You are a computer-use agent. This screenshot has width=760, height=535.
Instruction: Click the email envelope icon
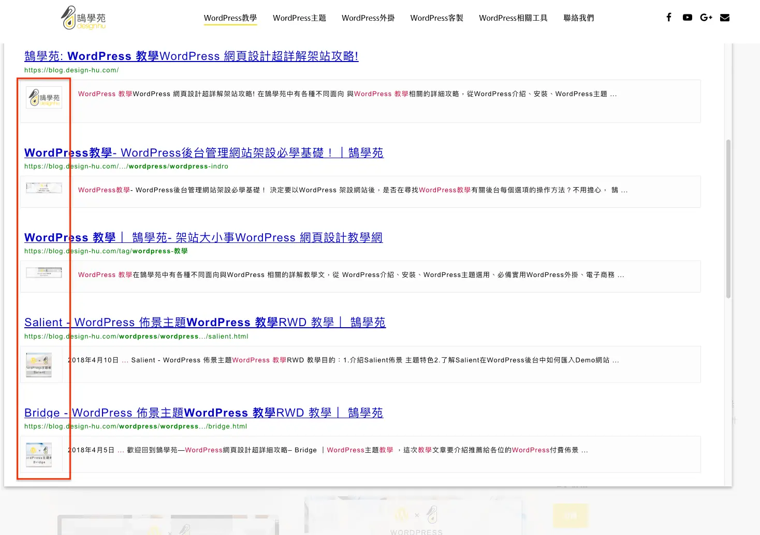pos(725,18)
